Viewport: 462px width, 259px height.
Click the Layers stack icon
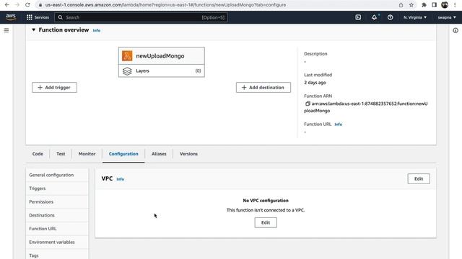[x=127, y=71]
